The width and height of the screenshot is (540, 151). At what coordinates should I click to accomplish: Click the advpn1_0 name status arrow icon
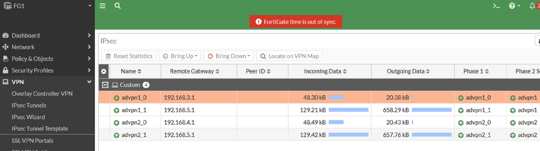[x=116, y=98]
